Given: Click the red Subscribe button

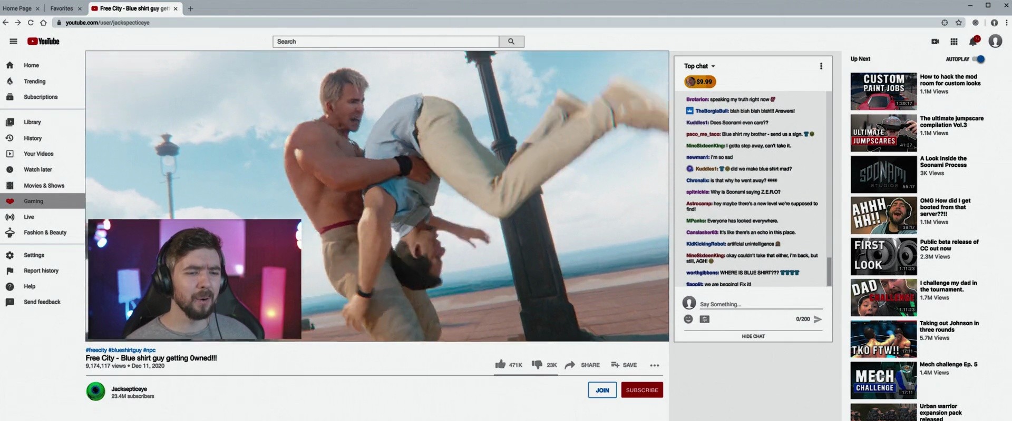Looking at the screenshot, I should (x=642, y=390).
